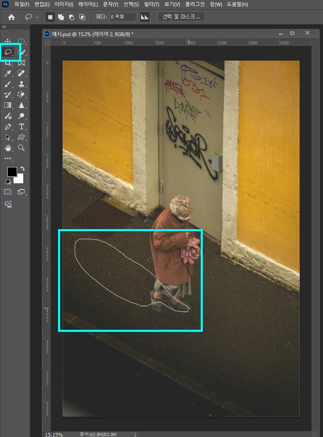Click the Home icon in options bar
This screenshot has height=437, width=323.
click(11, 17)
